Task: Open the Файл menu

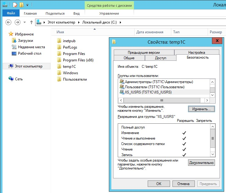Action: pyautogui.click(x=11, y=13)
